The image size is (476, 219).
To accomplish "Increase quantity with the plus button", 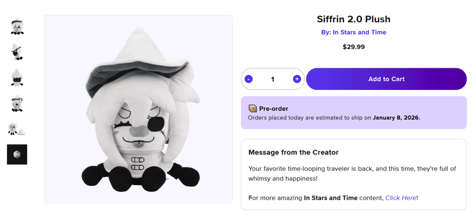I will [x=297, y=79].
